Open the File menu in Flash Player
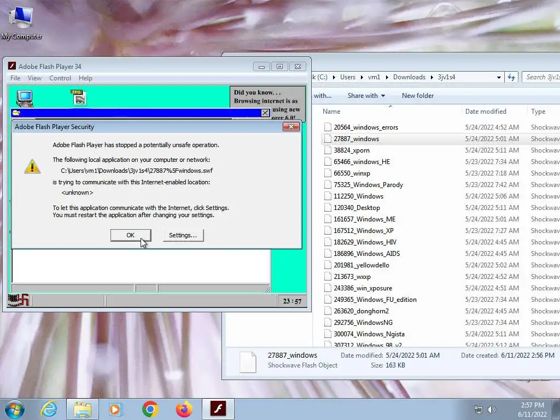Screen dimensions: 560x420 click(x=15, y=78)
